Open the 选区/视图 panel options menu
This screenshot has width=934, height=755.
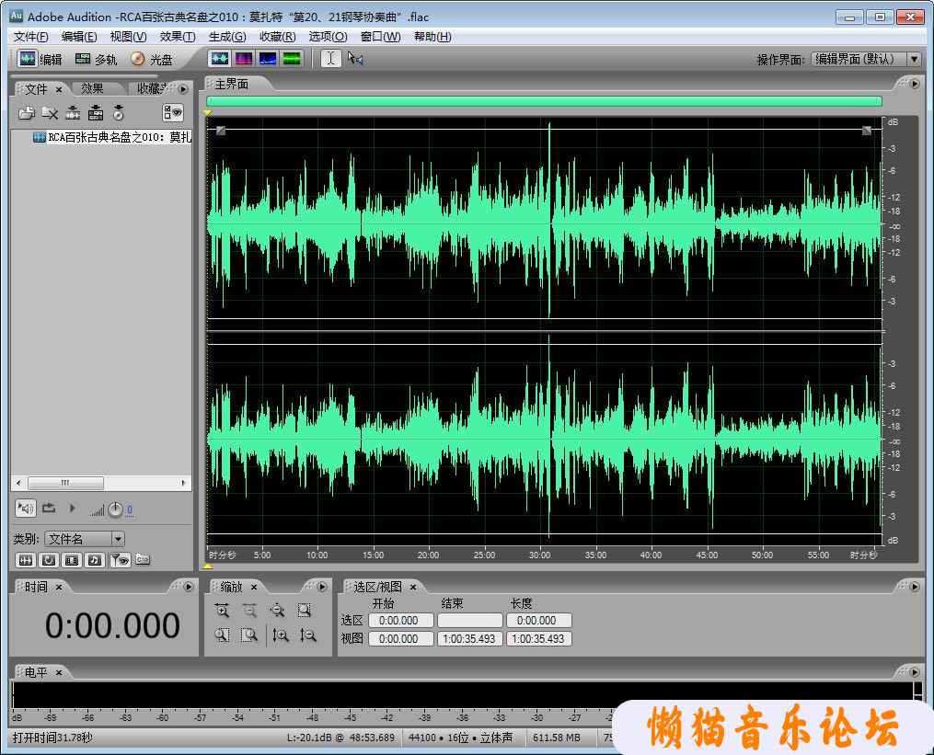click(915, 587)
